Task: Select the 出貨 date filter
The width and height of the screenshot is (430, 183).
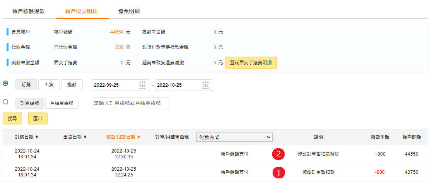Action: 49,85
